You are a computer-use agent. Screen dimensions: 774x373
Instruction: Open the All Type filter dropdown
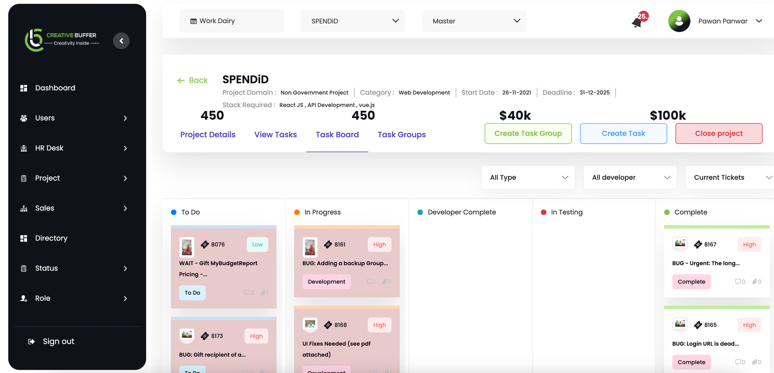(x=528, y=178)
